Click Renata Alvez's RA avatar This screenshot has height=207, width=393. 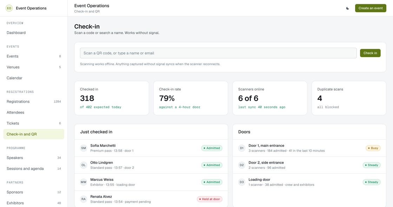[84, 199]
